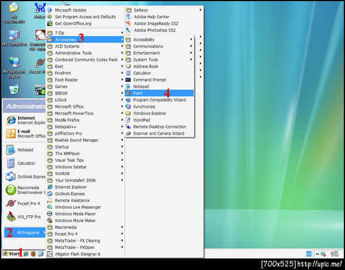The image size is (345, 270).
Task: Click Get OpenOffice.org icon
Action: [50, 24]
